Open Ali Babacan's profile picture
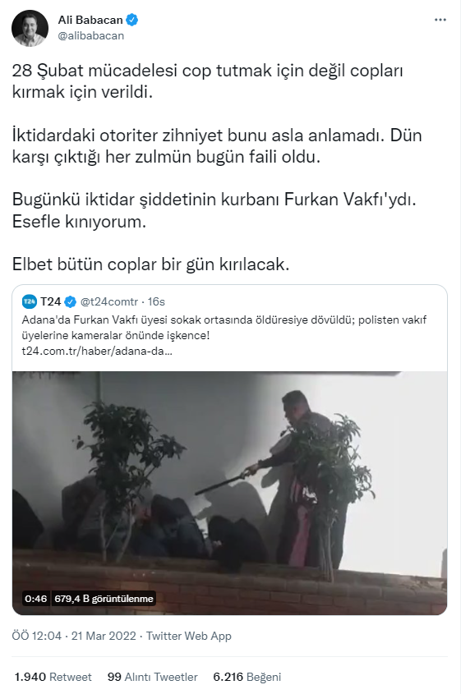 coord(30,28)
